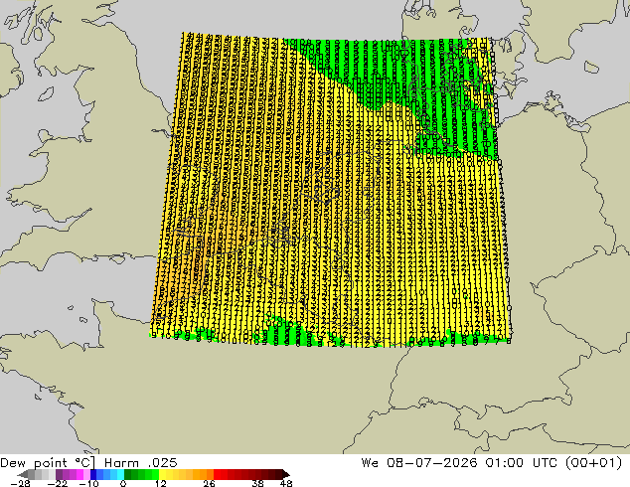The image size is (630, 487).
Task: Click the date text '08-07-2026'
Action: pos(431,462)
